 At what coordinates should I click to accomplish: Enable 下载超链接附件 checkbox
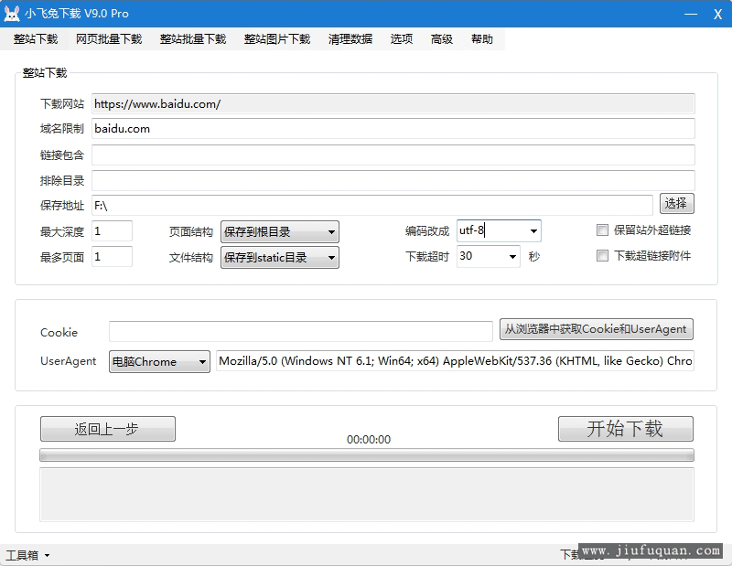[x=602, y=256]
